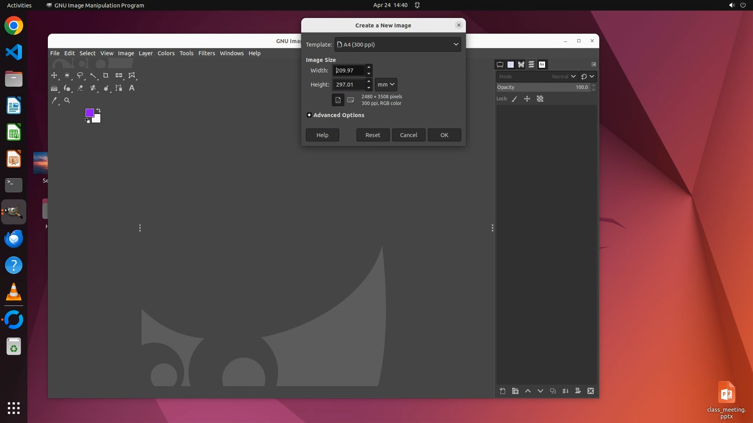Click the purple foreground color swatch
The image size is (753, 423).
(x=89, y=113)
